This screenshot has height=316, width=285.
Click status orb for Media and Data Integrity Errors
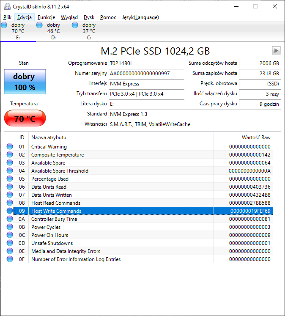10,251
